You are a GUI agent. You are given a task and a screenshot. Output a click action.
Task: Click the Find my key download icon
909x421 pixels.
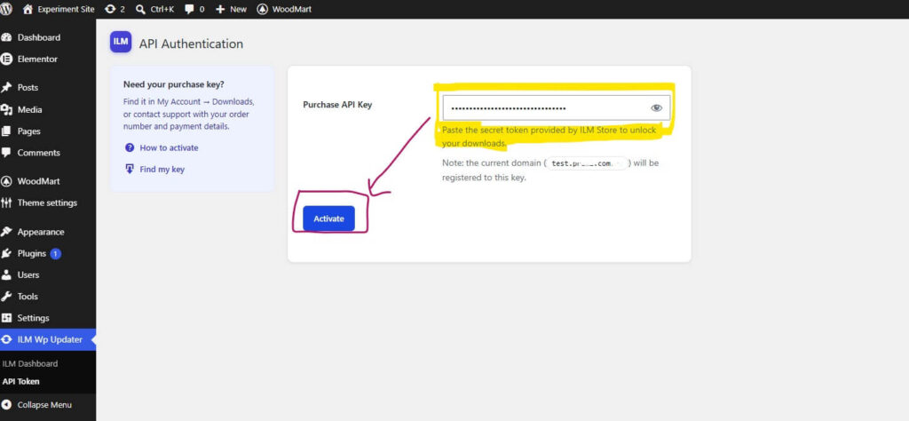click(130, 169)
